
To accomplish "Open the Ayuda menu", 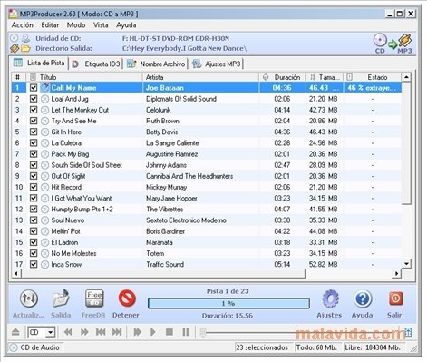I will tap(126, 25).
